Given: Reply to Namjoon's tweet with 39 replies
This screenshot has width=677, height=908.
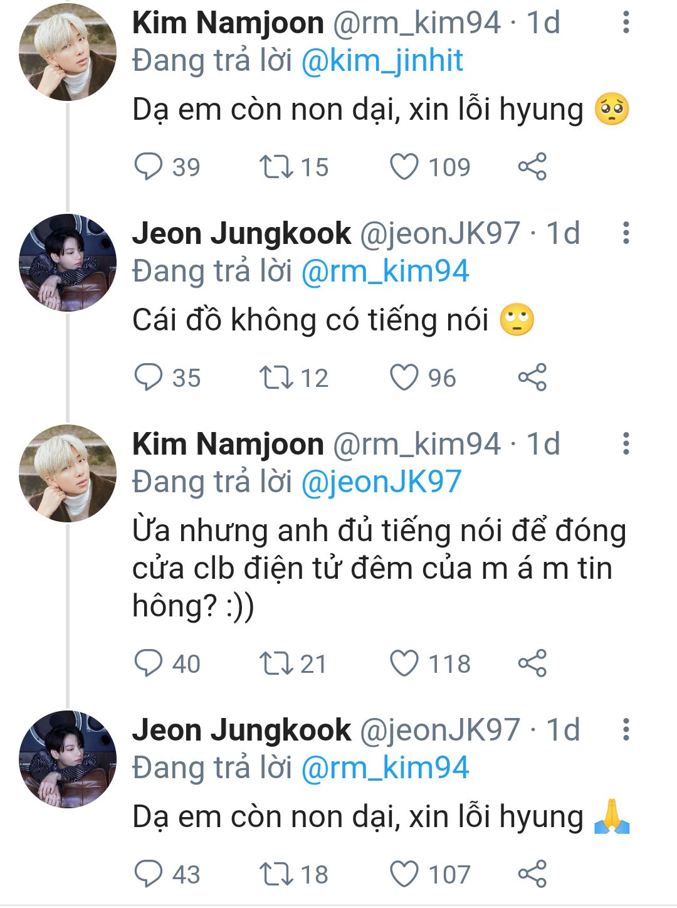Looking at the screenshot, I should click(149, 167).
